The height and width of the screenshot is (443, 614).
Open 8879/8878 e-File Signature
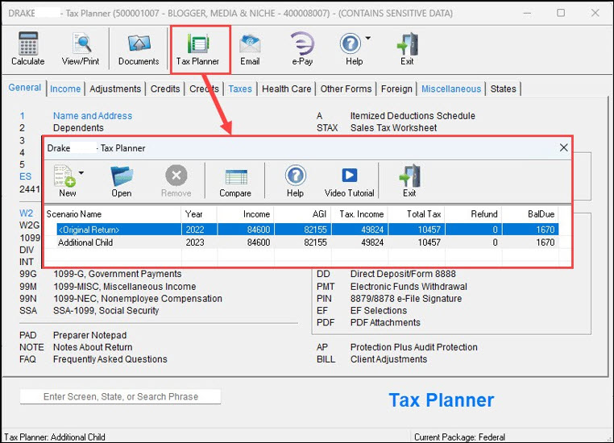(406, 299)
